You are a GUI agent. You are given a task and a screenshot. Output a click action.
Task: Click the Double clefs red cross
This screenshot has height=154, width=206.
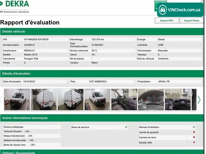point(194,142)
